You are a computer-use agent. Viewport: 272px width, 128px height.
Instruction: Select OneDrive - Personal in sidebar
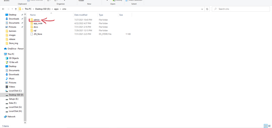coord(15,49)
